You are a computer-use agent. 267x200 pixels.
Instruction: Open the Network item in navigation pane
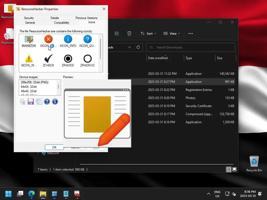tap(53, 153)
